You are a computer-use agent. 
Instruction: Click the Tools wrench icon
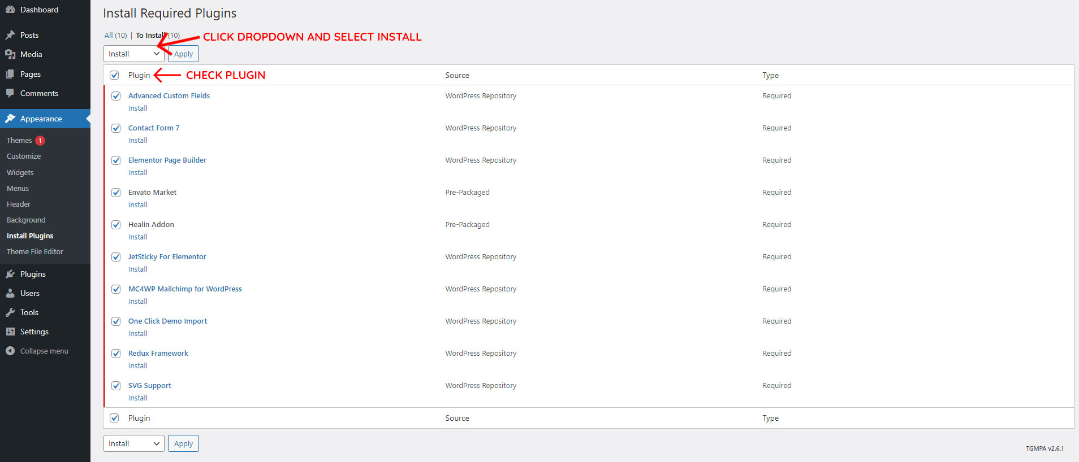(x=10, y=312)
